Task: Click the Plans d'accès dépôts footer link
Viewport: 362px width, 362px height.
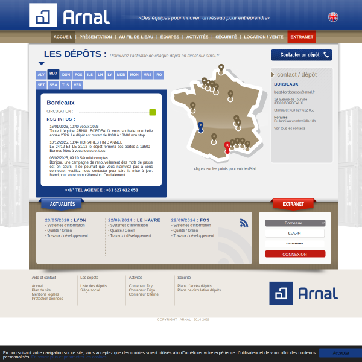Action: coord(194,286)
